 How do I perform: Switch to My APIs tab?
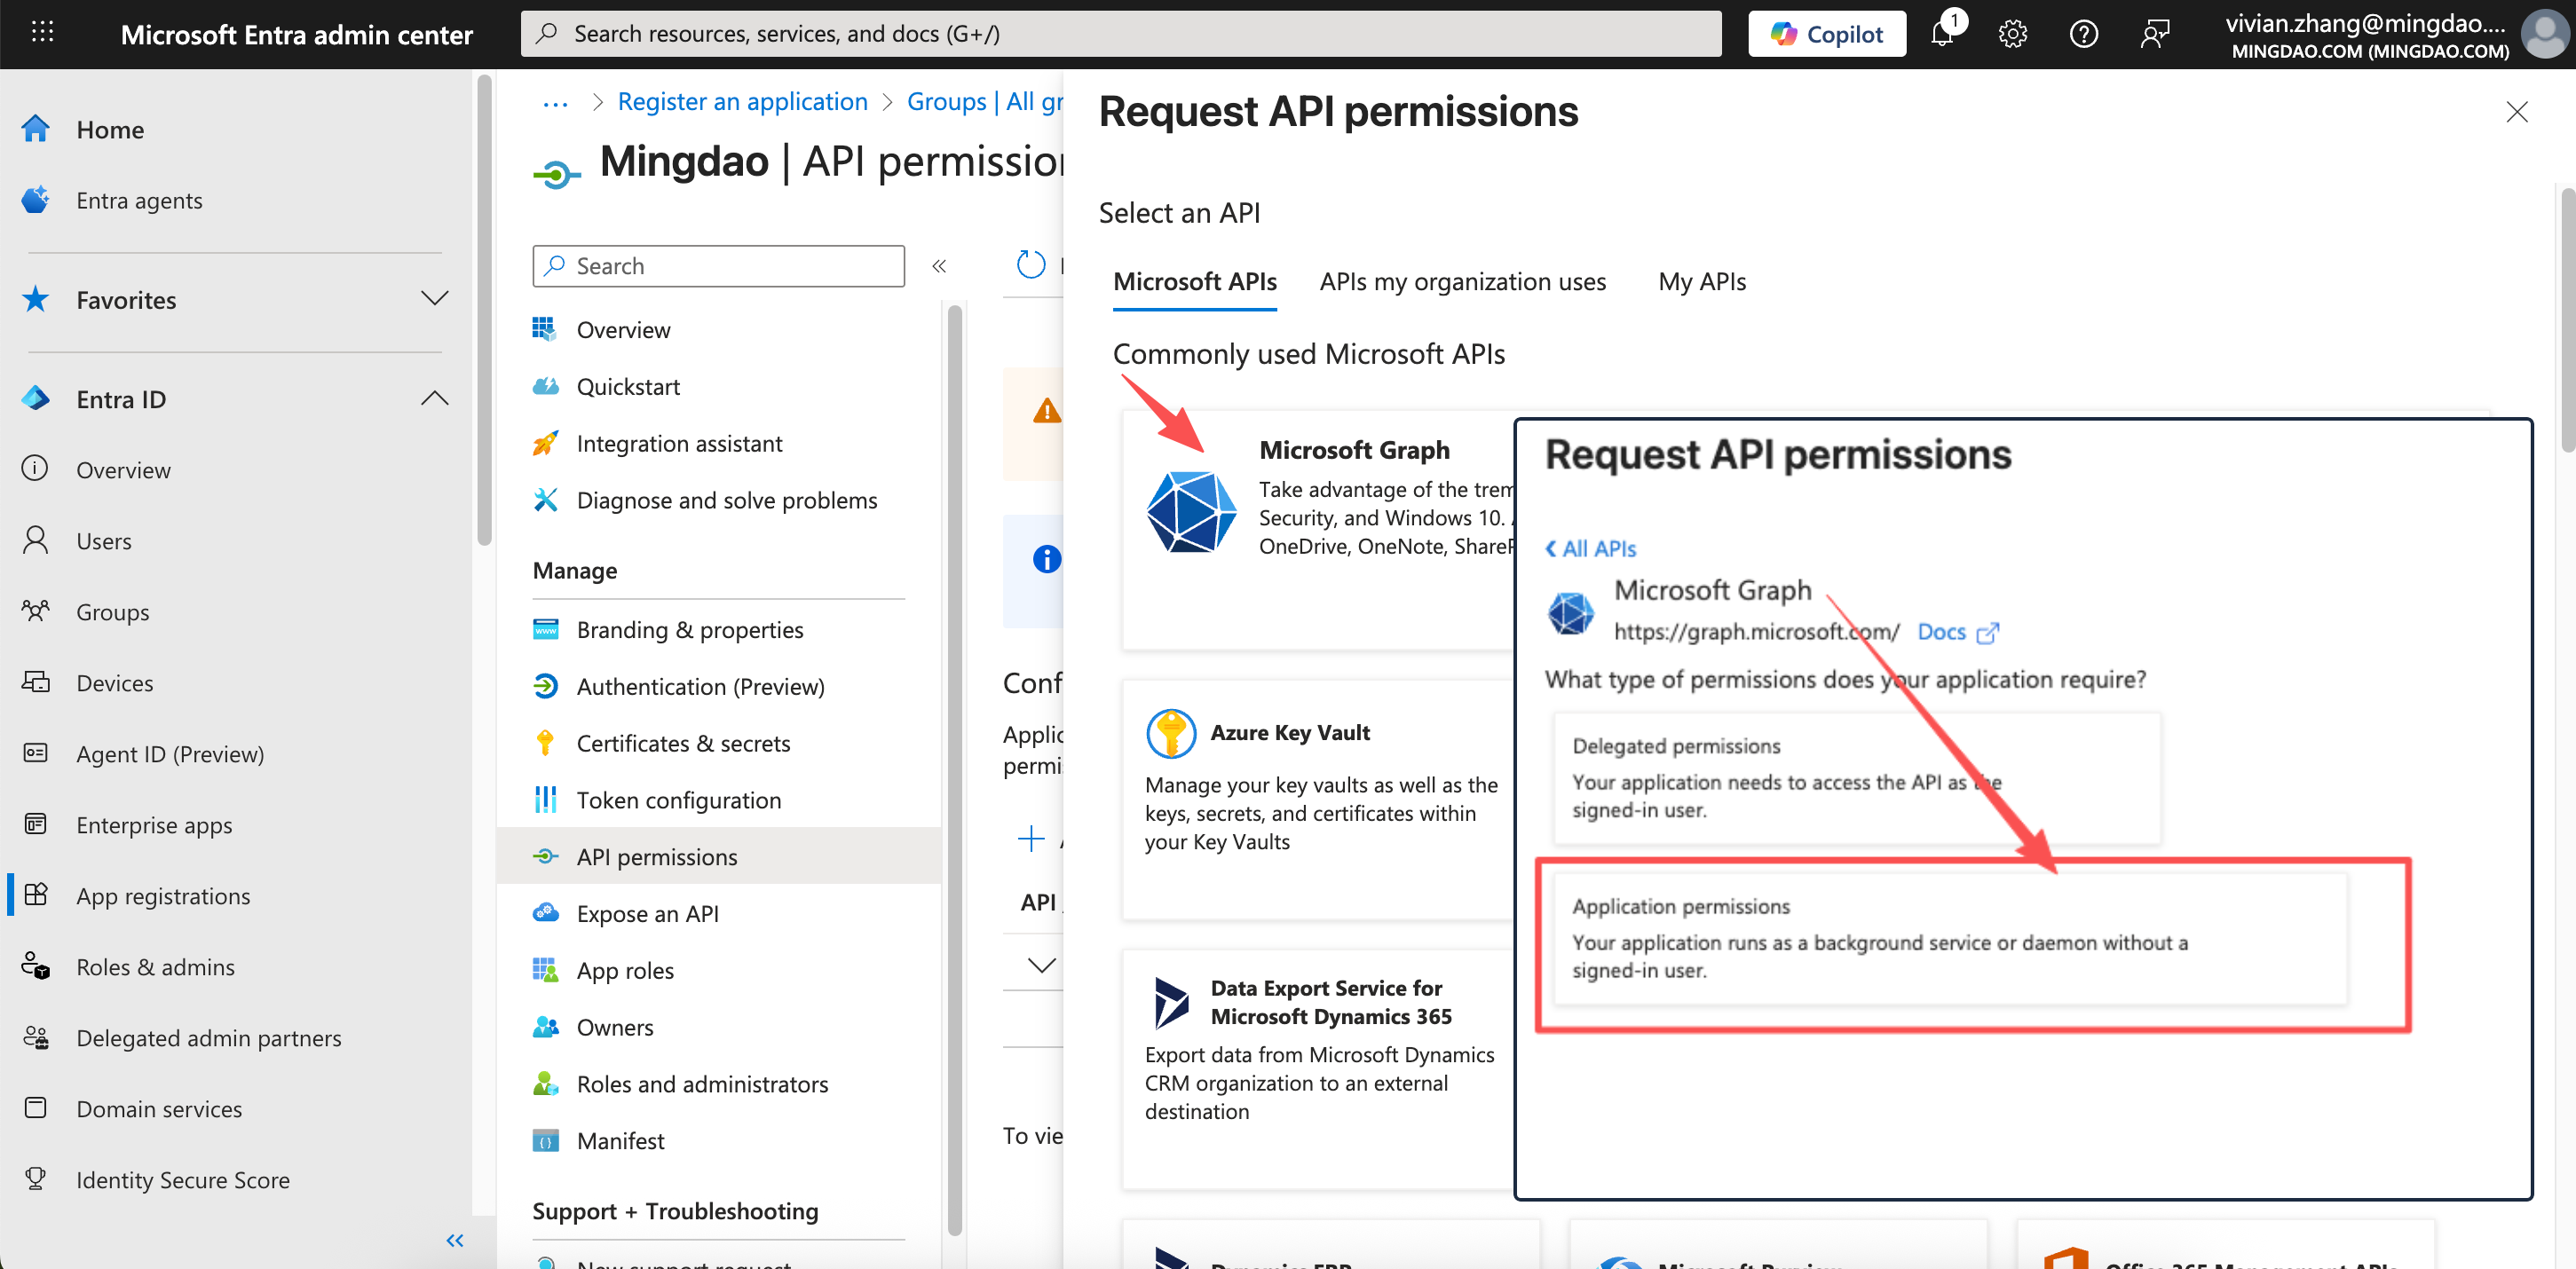coord(1702,282)
